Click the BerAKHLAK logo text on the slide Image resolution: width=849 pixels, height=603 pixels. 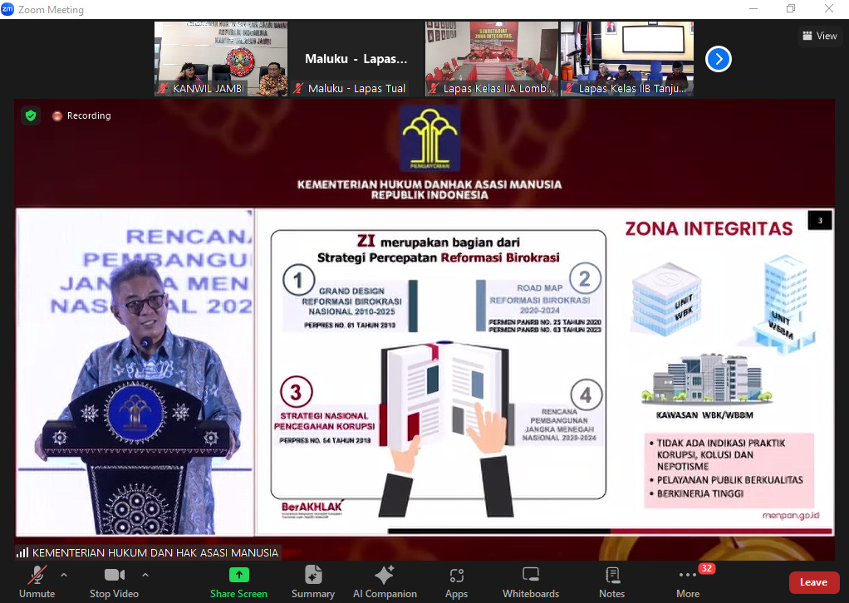click(x=312, y=507)
